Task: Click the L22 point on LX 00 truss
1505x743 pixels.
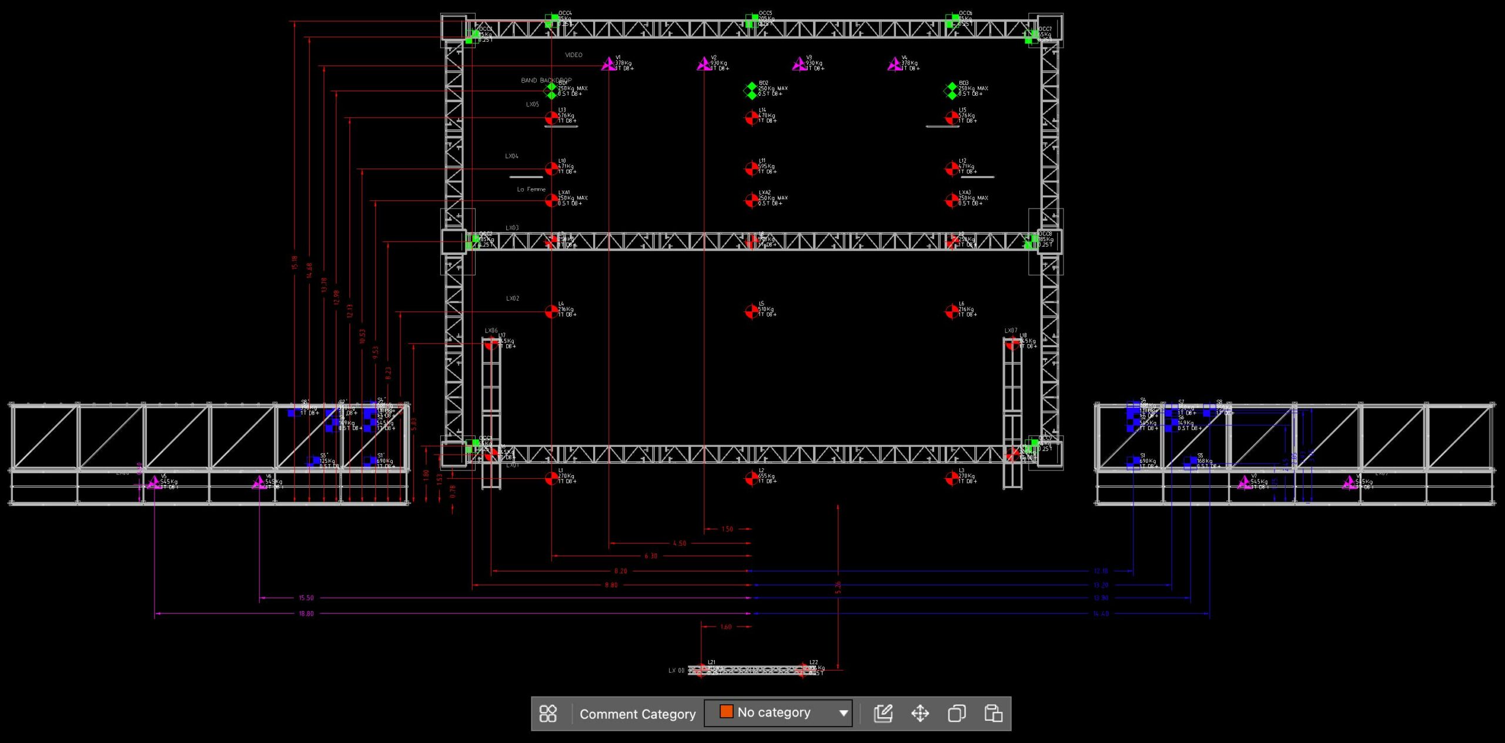Action: point(802,670)
